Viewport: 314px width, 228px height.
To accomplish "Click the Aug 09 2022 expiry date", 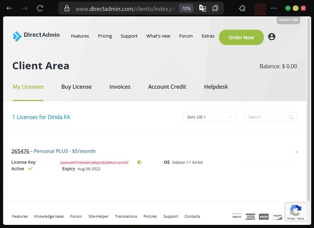I will (89, 169).
